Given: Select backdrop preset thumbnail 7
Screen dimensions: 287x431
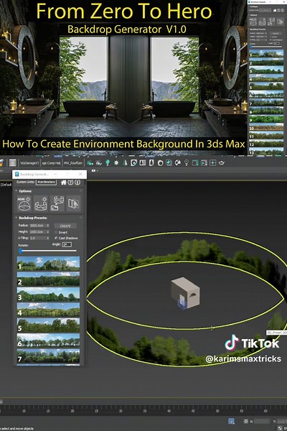Looking at the screenshot, I should click(48, 356).
